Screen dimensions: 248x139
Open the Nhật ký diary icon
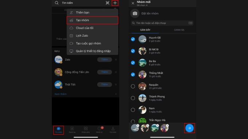coord(99,130)
